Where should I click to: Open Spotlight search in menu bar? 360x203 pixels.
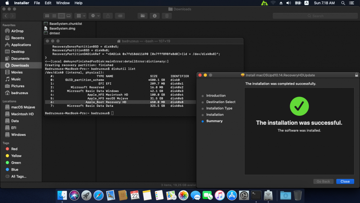click(343, 3)
